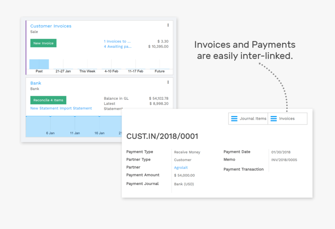
Task: Select the Past bar in invoices chart
Action: [x=39, y=64]
